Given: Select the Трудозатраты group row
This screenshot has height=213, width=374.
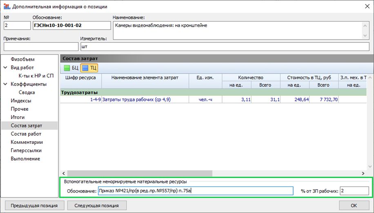Looking at the screenshot, I should coord(213,92).
